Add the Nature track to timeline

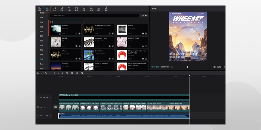pyautogui.click(x=146, y=34)
